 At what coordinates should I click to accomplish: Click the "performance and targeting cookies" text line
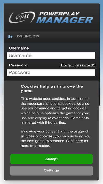pyautogui.click(x=54, y=108)
